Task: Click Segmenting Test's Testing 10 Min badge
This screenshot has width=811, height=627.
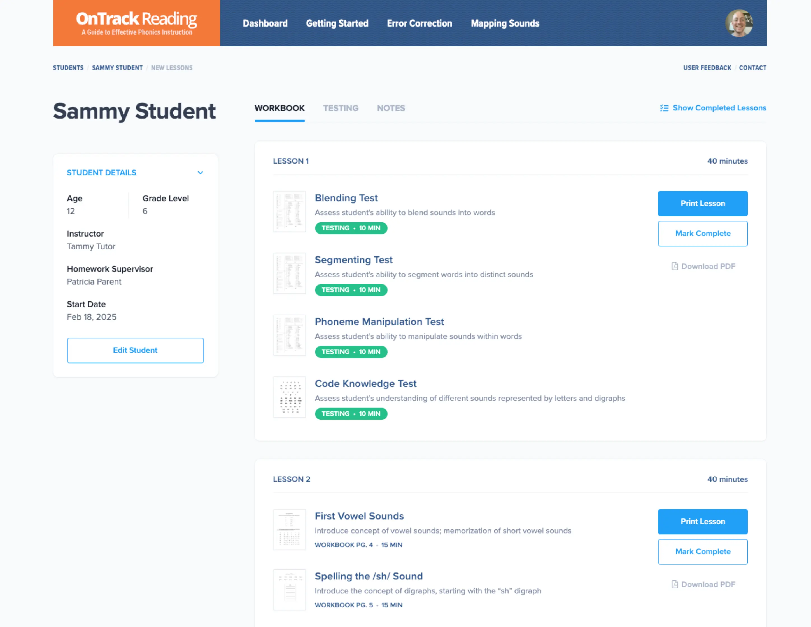Action: 351,290
